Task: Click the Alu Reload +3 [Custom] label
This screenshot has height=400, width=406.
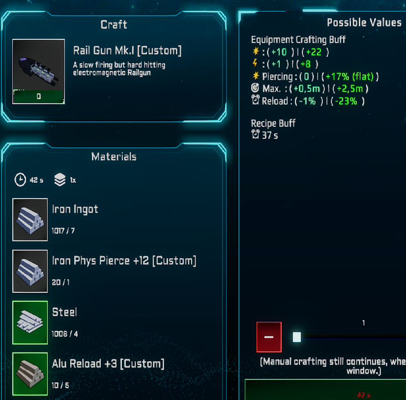Action: click(108, 364)
